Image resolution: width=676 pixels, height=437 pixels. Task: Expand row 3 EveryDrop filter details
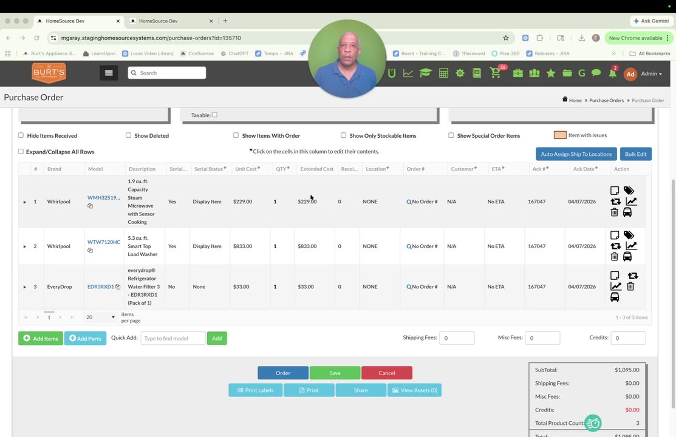(x=24, y=287)
